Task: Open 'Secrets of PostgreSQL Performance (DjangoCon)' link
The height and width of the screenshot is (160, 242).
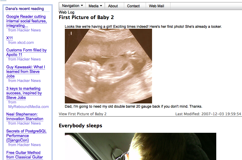Action: (x=26, y=136)
